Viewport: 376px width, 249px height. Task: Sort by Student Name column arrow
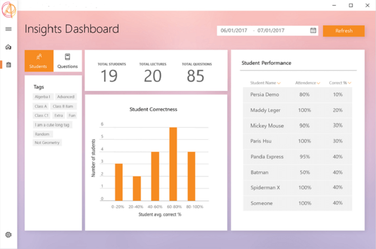tap(279, 83)
